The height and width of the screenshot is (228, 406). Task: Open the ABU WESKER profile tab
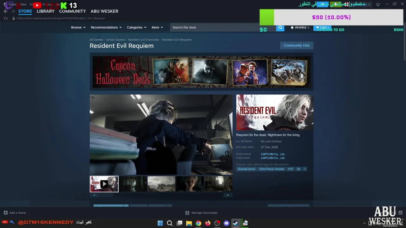pos(104,11)
